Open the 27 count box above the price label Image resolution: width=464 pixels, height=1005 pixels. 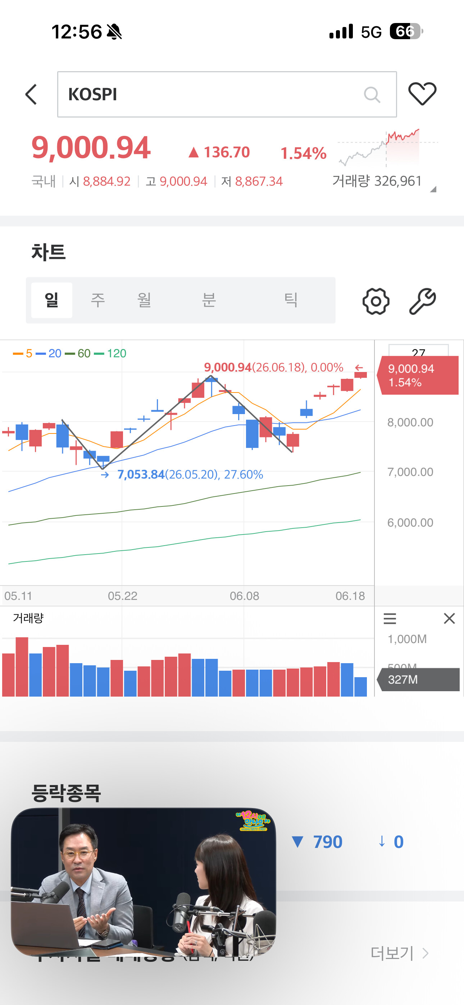click(x=418, y=350)
